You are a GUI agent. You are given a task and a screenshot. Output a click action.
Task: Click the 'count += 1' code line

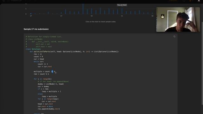tap(43, 64)
